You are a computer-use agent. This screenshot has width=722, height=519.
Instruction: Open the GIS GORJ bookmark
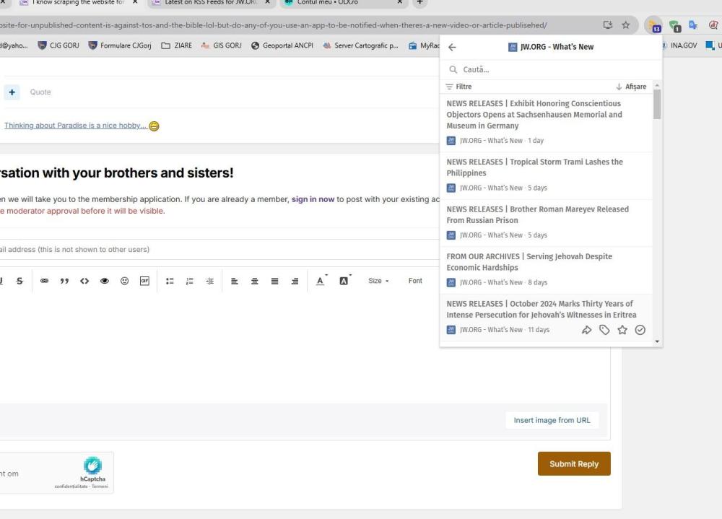tap(221, 45)
